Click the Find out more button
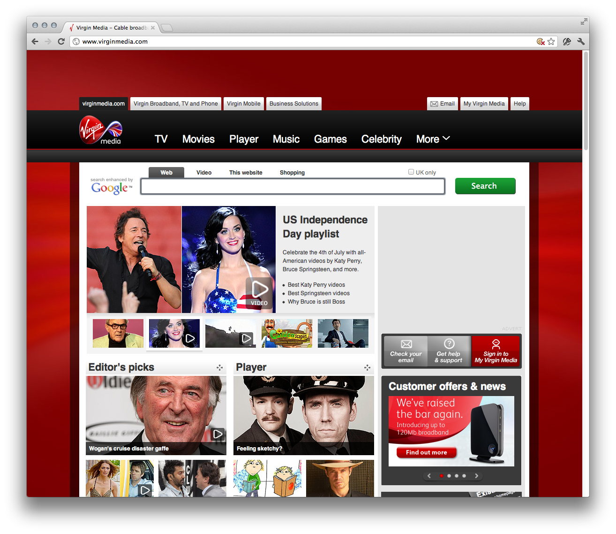The width and height of the screenshot is (616, 534). [427, 452]
